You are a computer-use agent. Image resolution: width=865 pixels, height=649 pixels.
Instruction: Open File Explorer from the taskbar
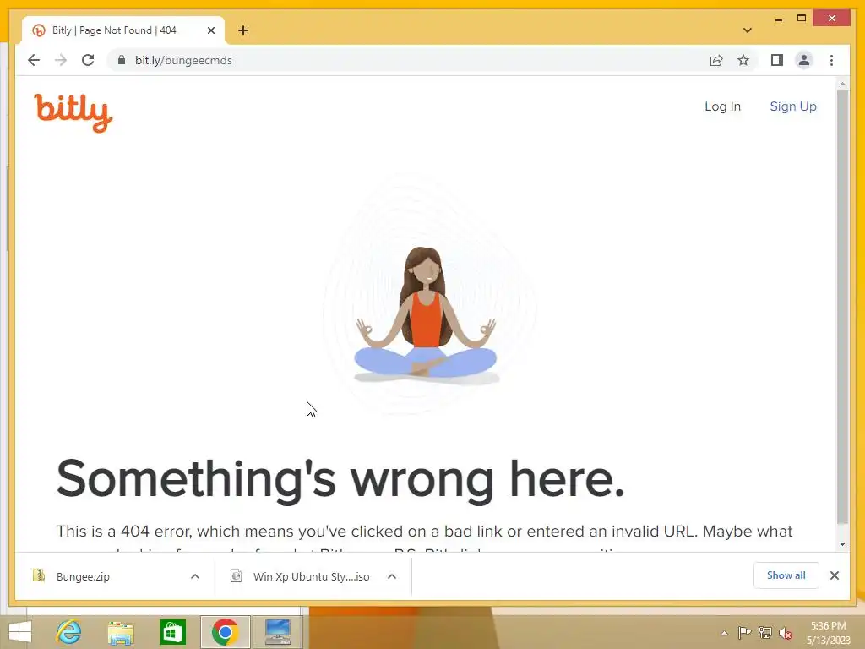click(121, 632)
